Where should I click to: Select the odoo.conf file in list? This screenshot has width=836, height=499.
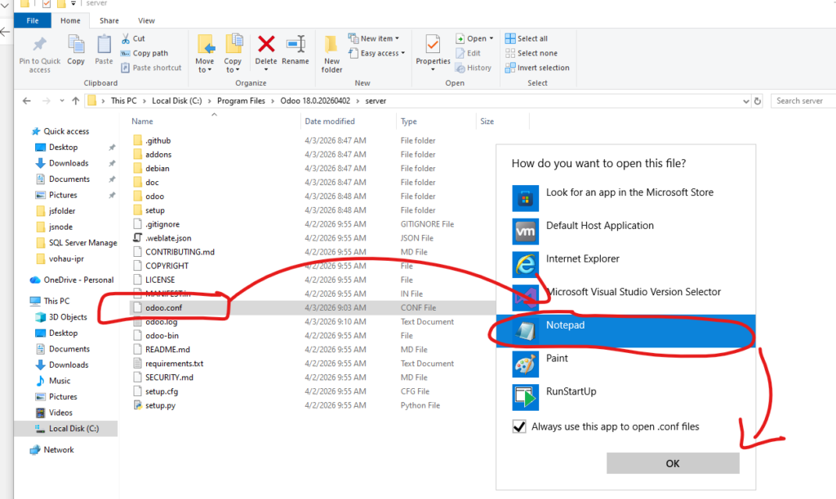pos(166,307)
